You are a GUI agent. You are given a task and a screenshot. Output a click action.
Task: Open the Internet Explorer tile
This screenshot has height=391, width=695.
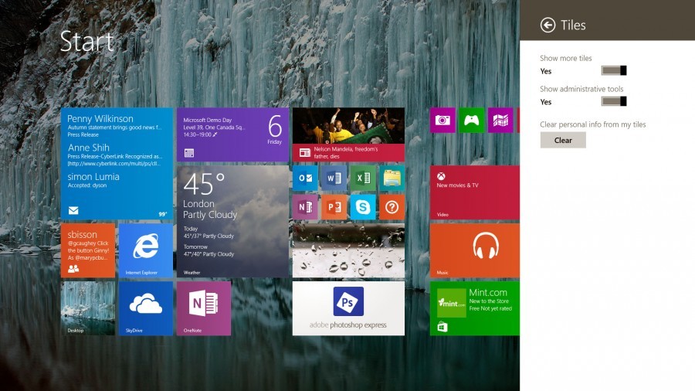pyautogui.click(x=145, y=250)
